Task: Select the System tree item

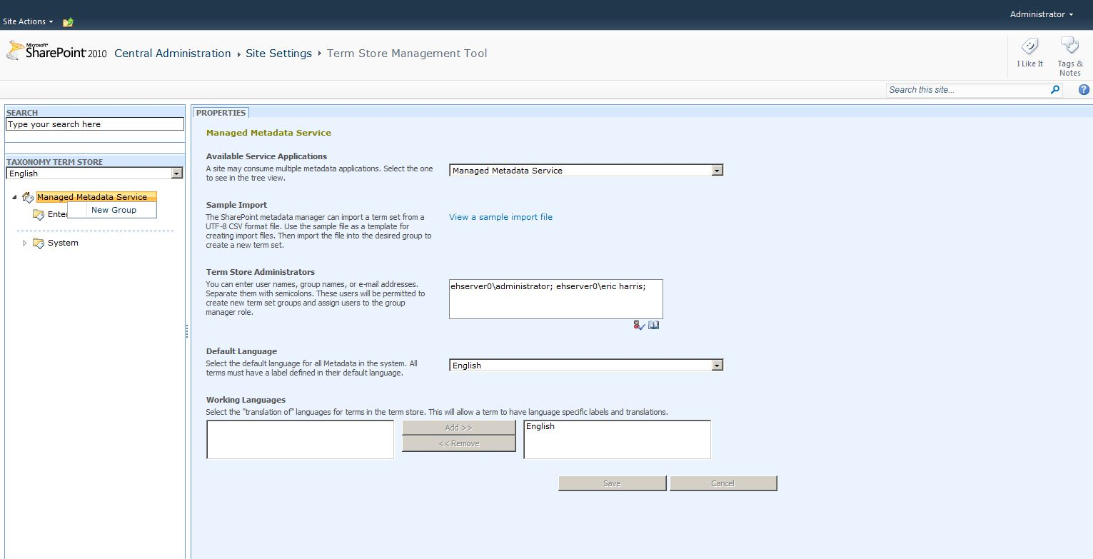Action: coord(63,243)
